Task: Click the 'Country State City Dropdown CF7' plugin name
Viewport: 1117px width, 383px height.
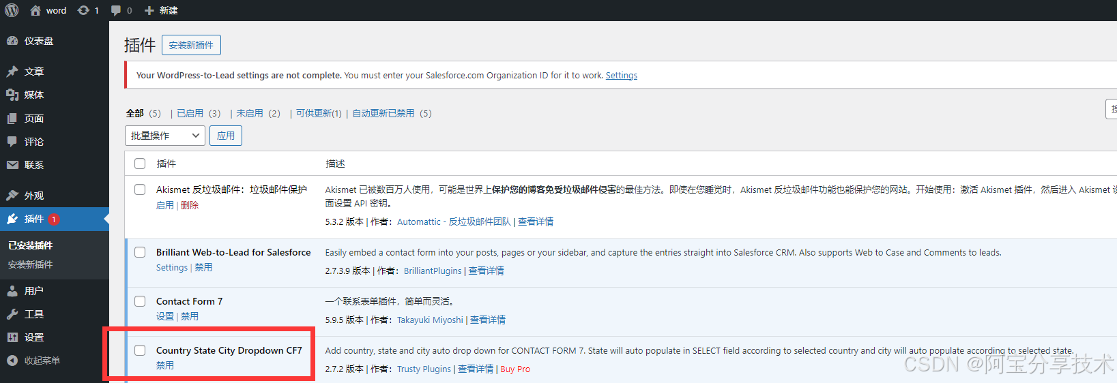Action: coord(229,350)
